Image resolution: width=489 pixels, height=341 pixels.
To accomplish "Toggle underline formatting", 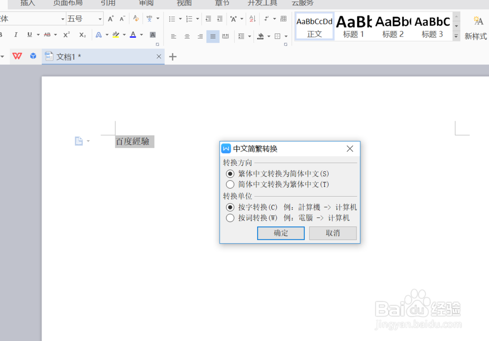I will coord(30,35).
